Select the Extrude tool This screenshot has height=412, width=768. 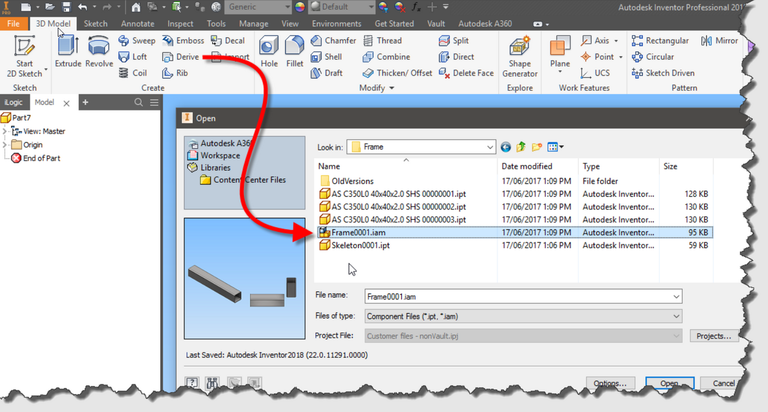67,51
